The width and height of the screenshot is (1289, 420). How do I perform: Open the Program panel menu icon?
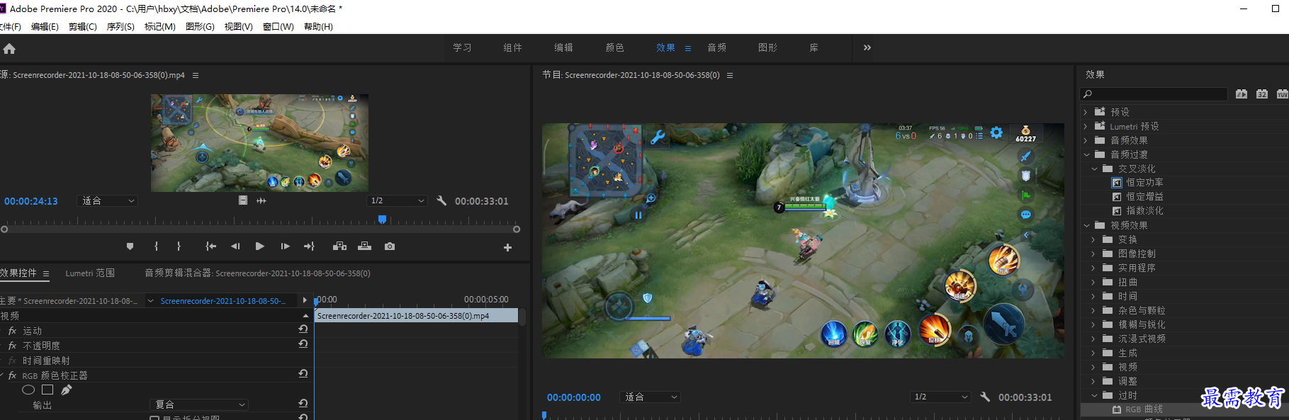coord(730,75)
